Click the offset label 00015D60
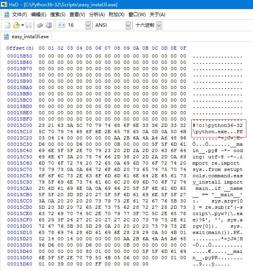Screen dimensions: 253x271 coord(20,264)
